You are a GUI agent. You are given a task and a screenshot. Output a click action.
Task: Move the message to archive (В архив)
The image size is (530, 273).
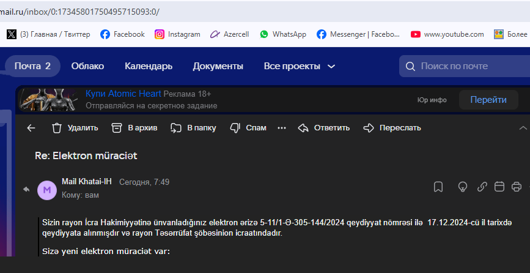coord(134,128)
